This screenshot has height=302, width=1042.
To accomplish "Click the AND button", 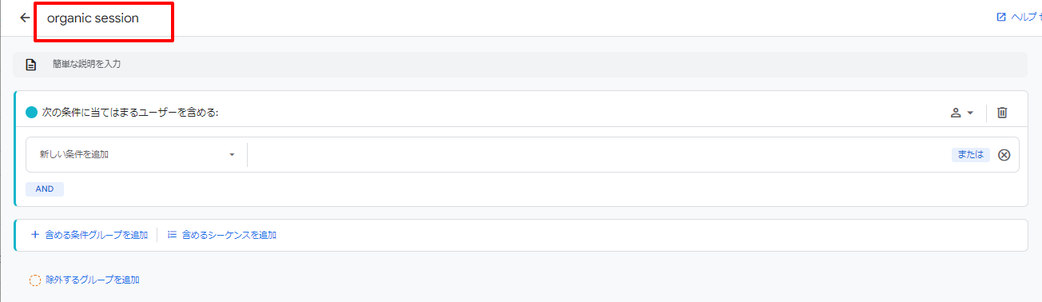I will pos(45,189).
